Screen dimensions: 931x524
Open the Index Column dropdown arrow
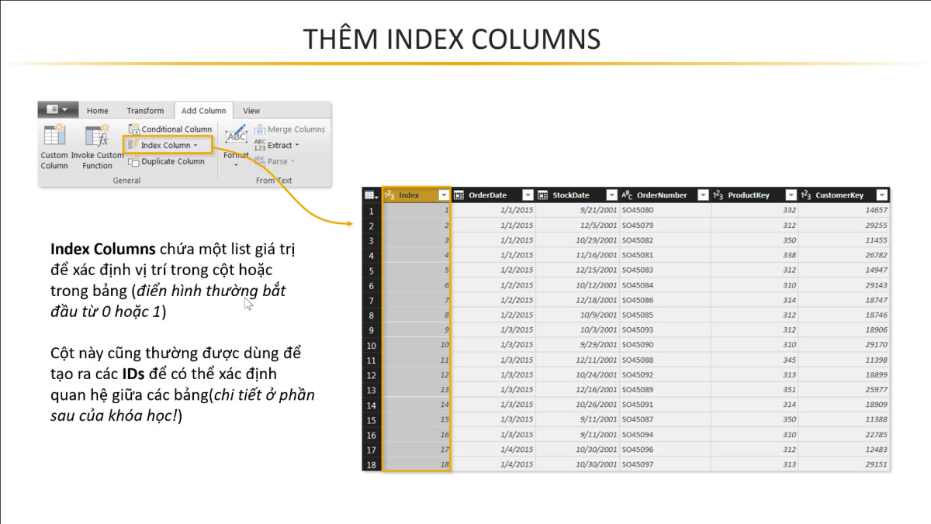click(195, 145)
